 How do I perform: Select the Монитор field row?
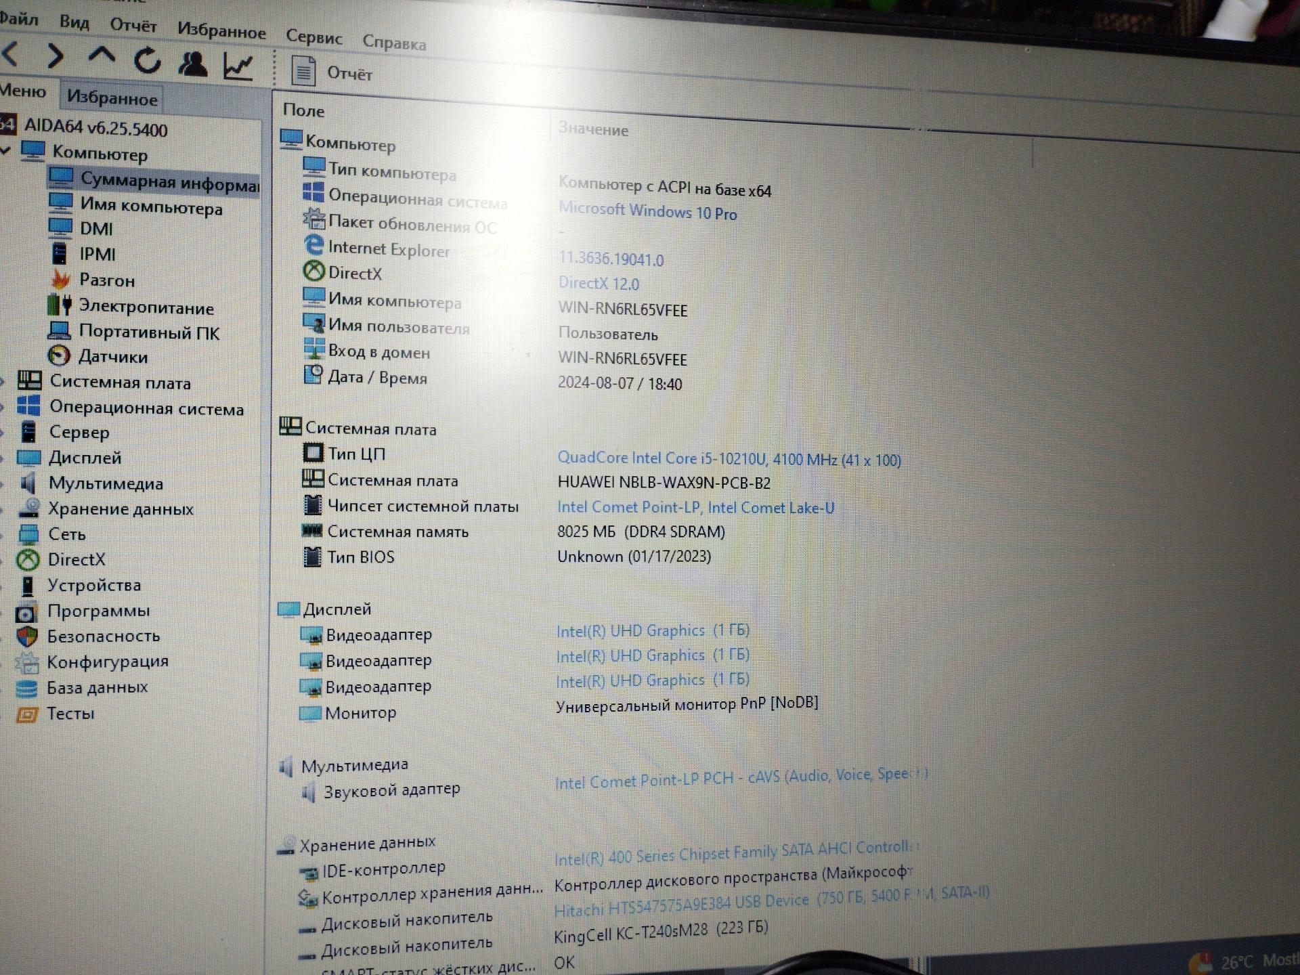point(347,712)
